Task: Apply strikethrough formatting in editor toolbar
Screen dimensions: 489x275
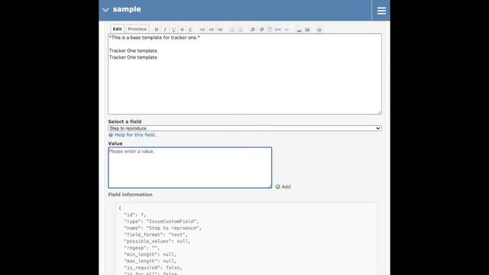Action: click(182, 29)
